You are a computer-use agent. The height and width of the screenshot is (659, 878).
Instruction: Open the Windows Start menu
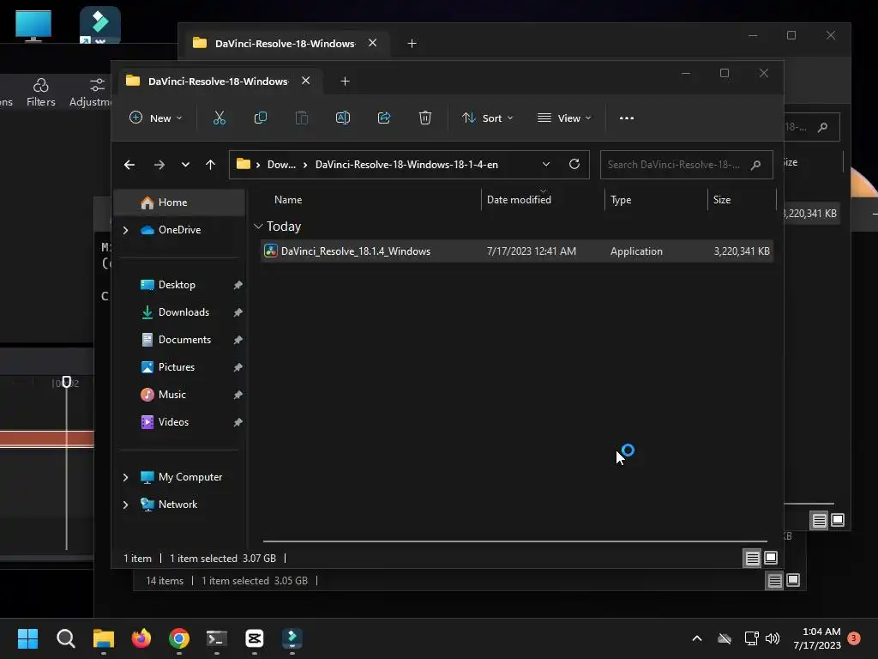27,638
